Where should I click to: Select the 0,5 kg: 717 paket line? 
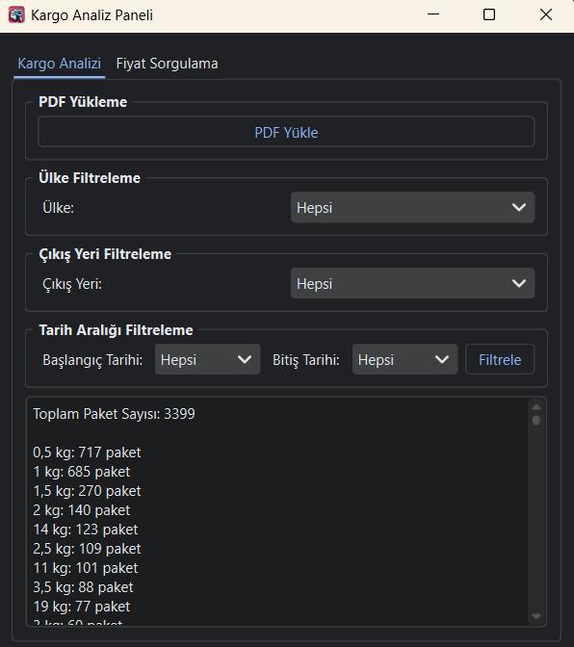87,453
